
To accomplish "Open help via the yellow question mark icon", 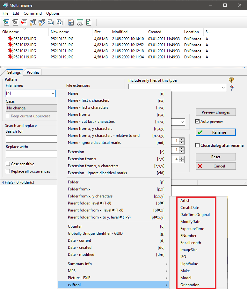I will coord(232,80).
